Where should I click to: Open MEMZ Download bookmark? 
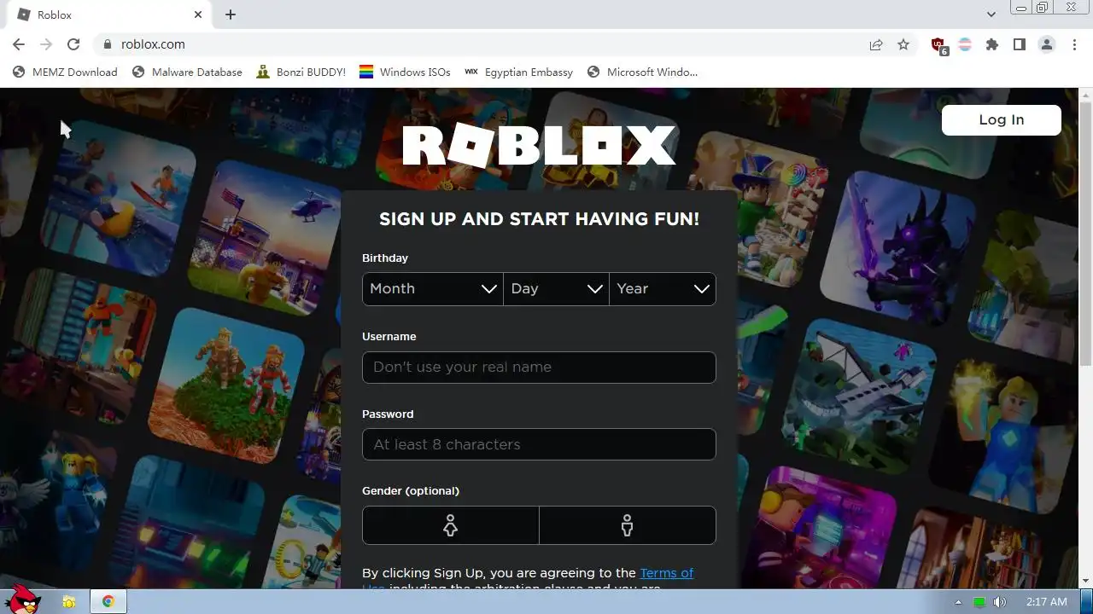click(65, 72)
